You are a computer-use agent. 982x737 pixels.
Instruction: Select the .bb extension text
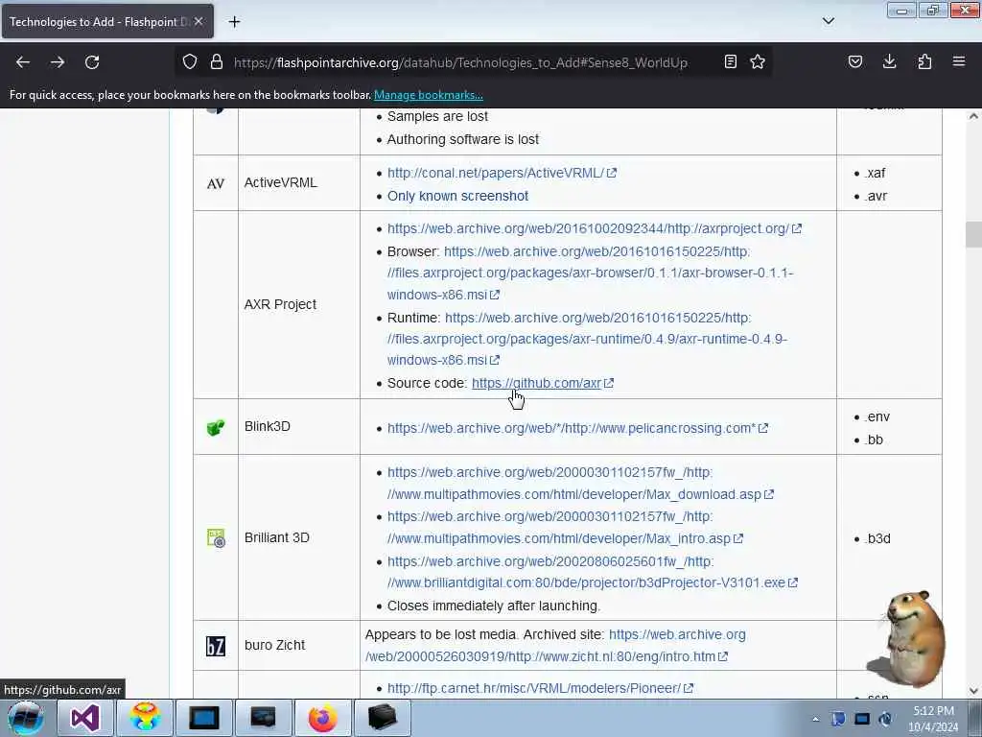click(875, 440)
